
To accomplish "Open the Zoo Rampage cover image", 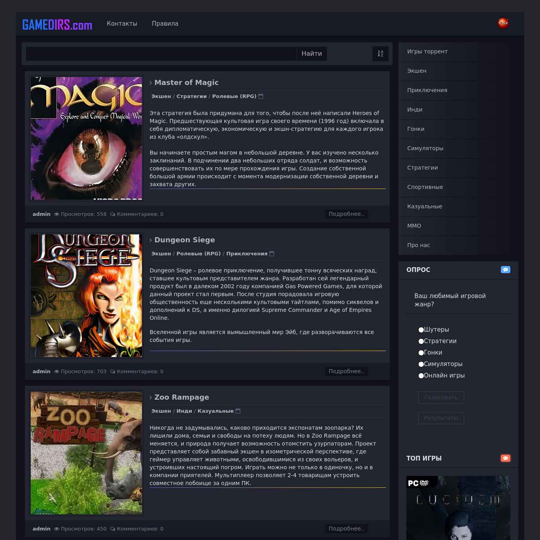I will click(86, 453).
